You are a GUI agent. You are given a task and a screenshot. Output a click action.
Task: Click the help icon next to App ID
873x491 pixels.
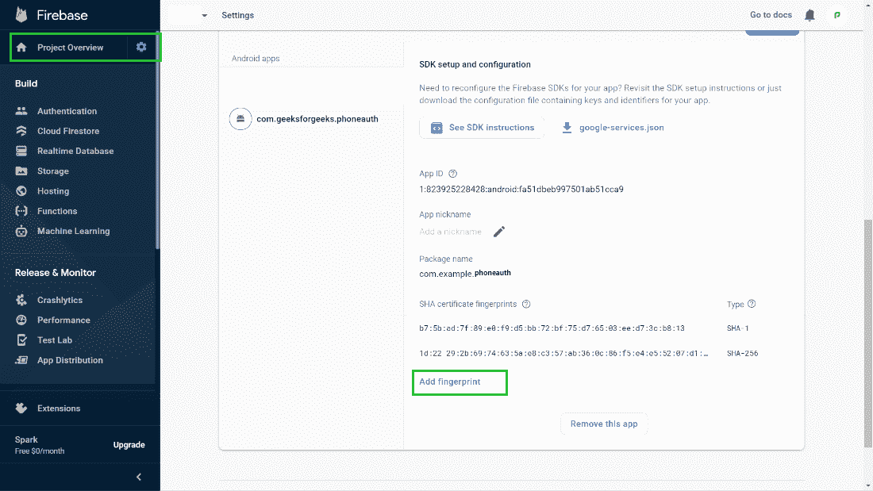tap(453, 174)
